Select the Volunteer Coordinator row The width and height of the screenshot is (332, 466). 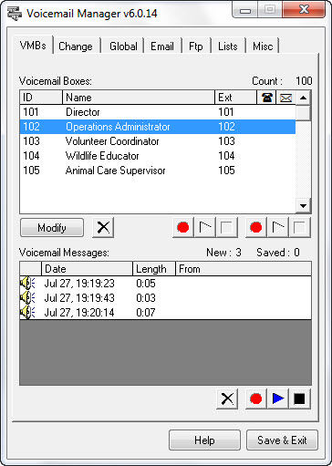158,141
